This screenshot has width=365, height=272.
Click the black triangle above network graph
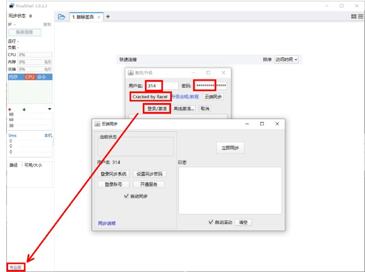[x=49, y=109]
